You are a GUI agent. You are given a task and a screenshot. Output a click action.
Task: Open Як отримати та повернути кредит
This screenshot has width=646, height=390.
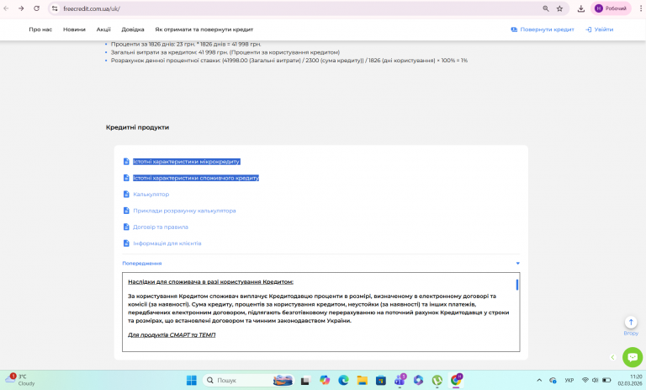pyautogui.click(x=204, y=29)
